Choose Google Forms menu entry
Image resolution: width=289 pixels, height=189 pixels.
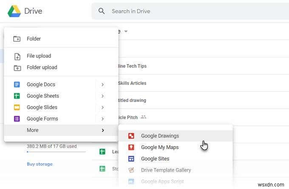61,119
